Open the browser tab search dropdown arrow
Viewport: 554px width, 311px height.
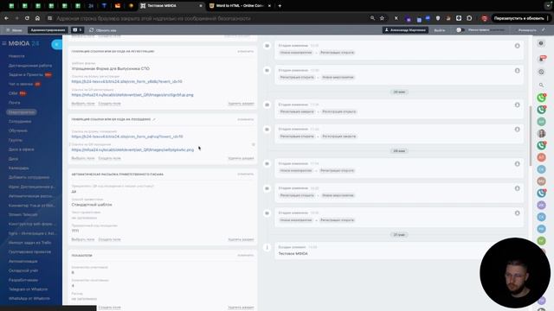pyautogui.click(x=548, y=6)
